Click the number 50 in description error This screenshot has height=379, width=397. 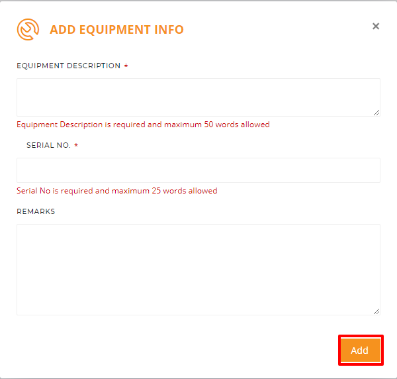pos(208,125)
